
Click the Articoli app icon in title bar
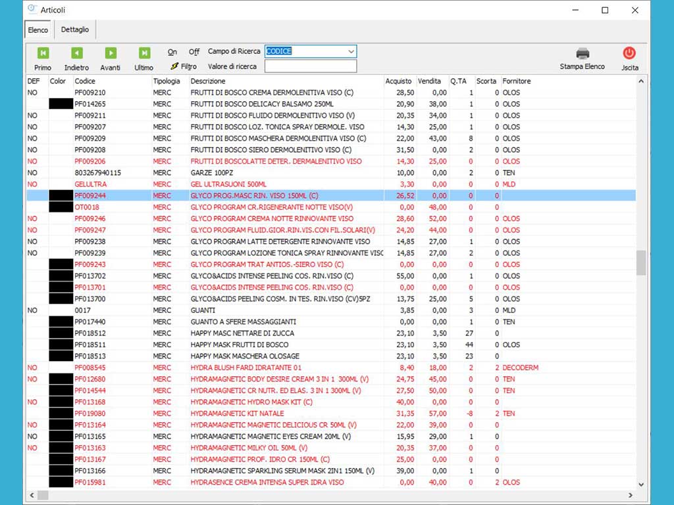[32, 10]
